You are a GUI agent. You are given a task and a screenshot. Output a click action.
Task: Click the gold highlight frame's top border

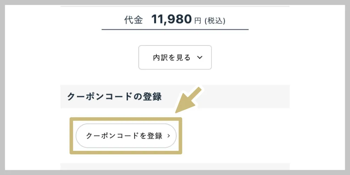(126, 119)
